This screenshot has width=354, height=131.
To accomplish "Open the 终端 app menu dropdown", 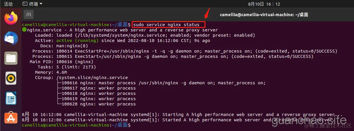I will click(32, 4).
